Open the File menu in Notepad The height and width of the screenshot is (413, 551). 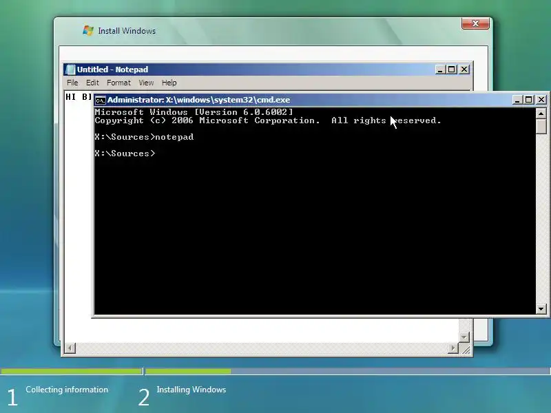coord(72,83)
